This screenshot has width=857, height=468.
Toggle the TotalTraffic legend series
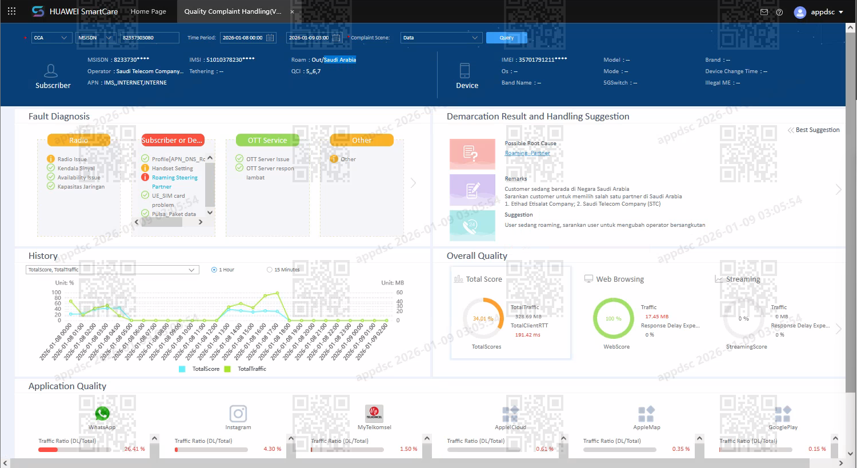point(246,369)
